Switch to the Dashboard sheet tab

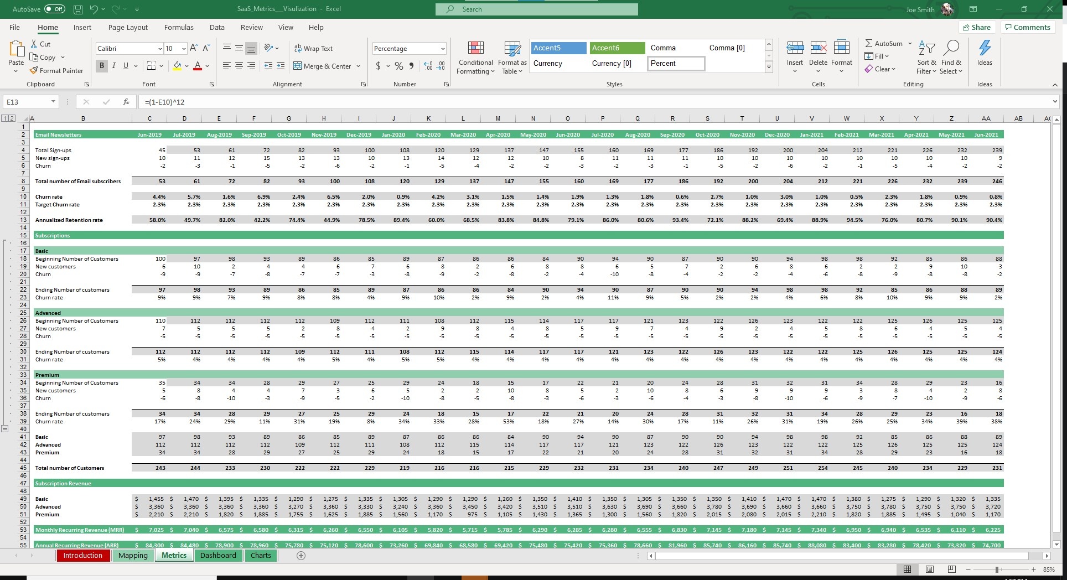(x=218, y=556)
